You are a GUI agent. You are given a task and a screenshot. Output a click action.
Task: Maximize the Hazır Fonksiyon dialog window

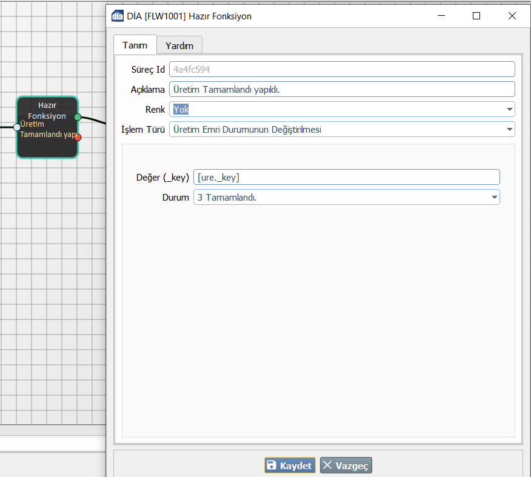476,16
